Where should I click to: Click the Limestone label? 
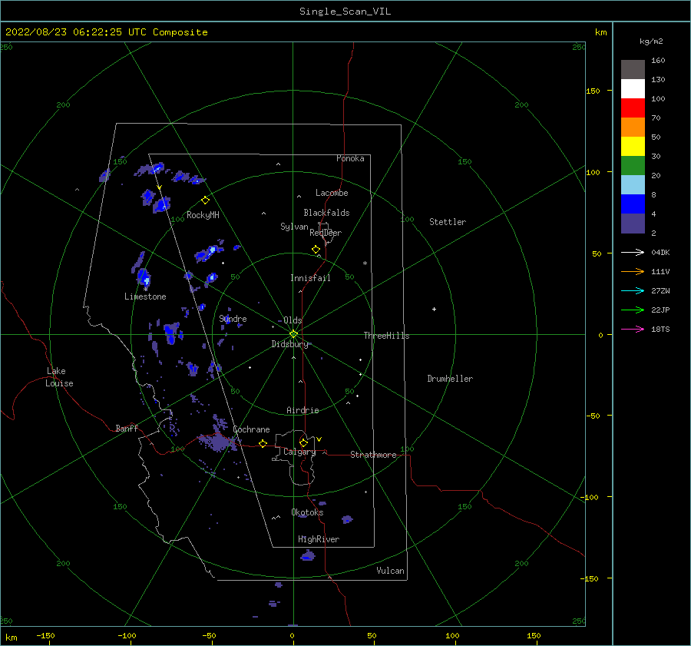(145, 296)
